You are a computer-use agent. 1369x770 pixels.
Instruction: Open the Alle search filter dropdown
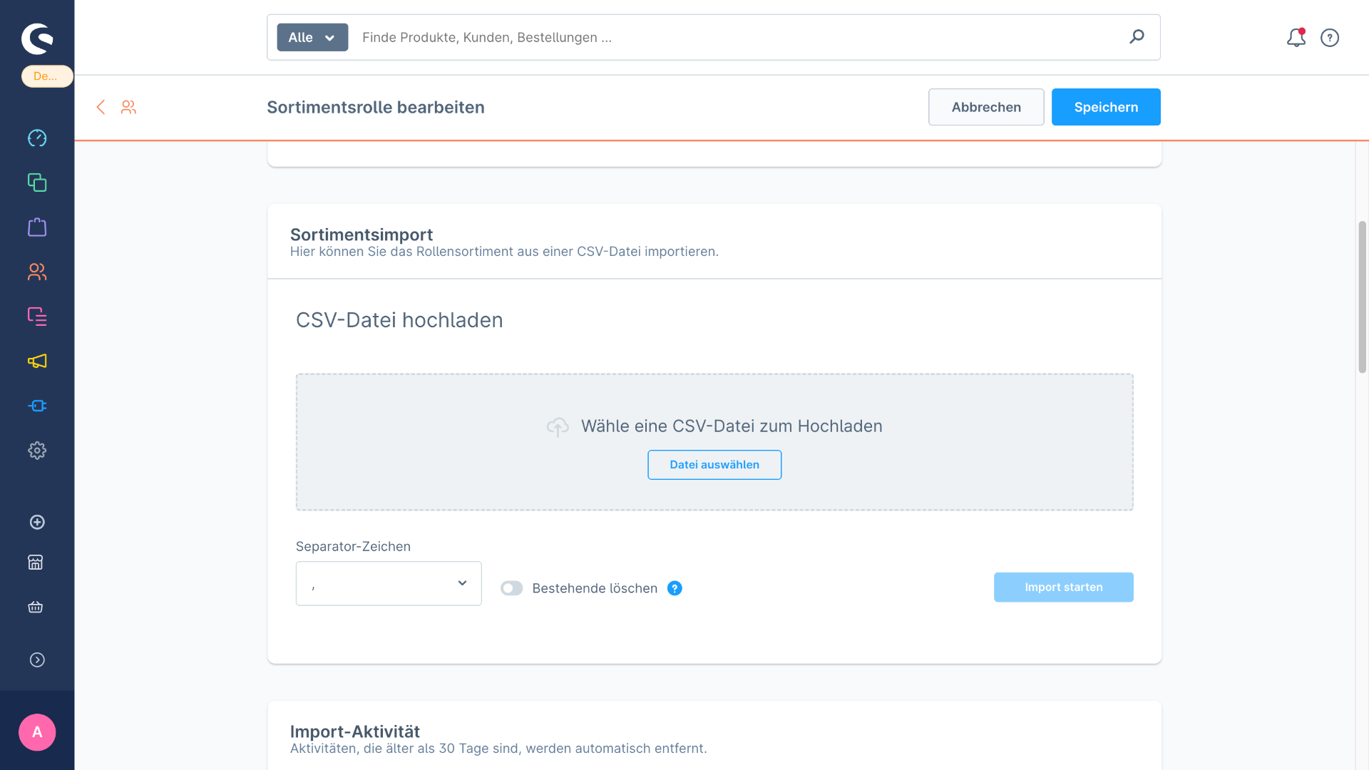[312, 37]
